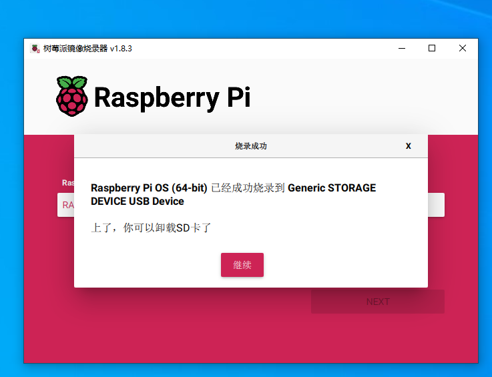Click the 烧录成功 dialog title

point(250,146)
